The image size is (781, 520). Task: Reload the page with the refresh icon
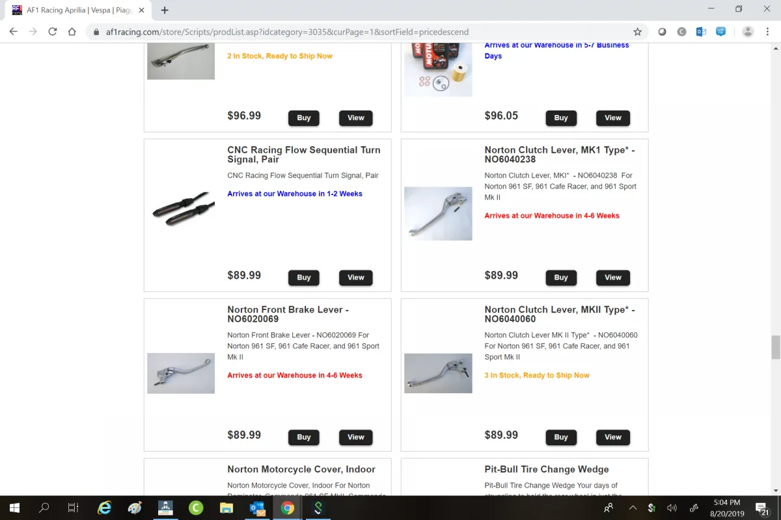[x=53, y=32]
